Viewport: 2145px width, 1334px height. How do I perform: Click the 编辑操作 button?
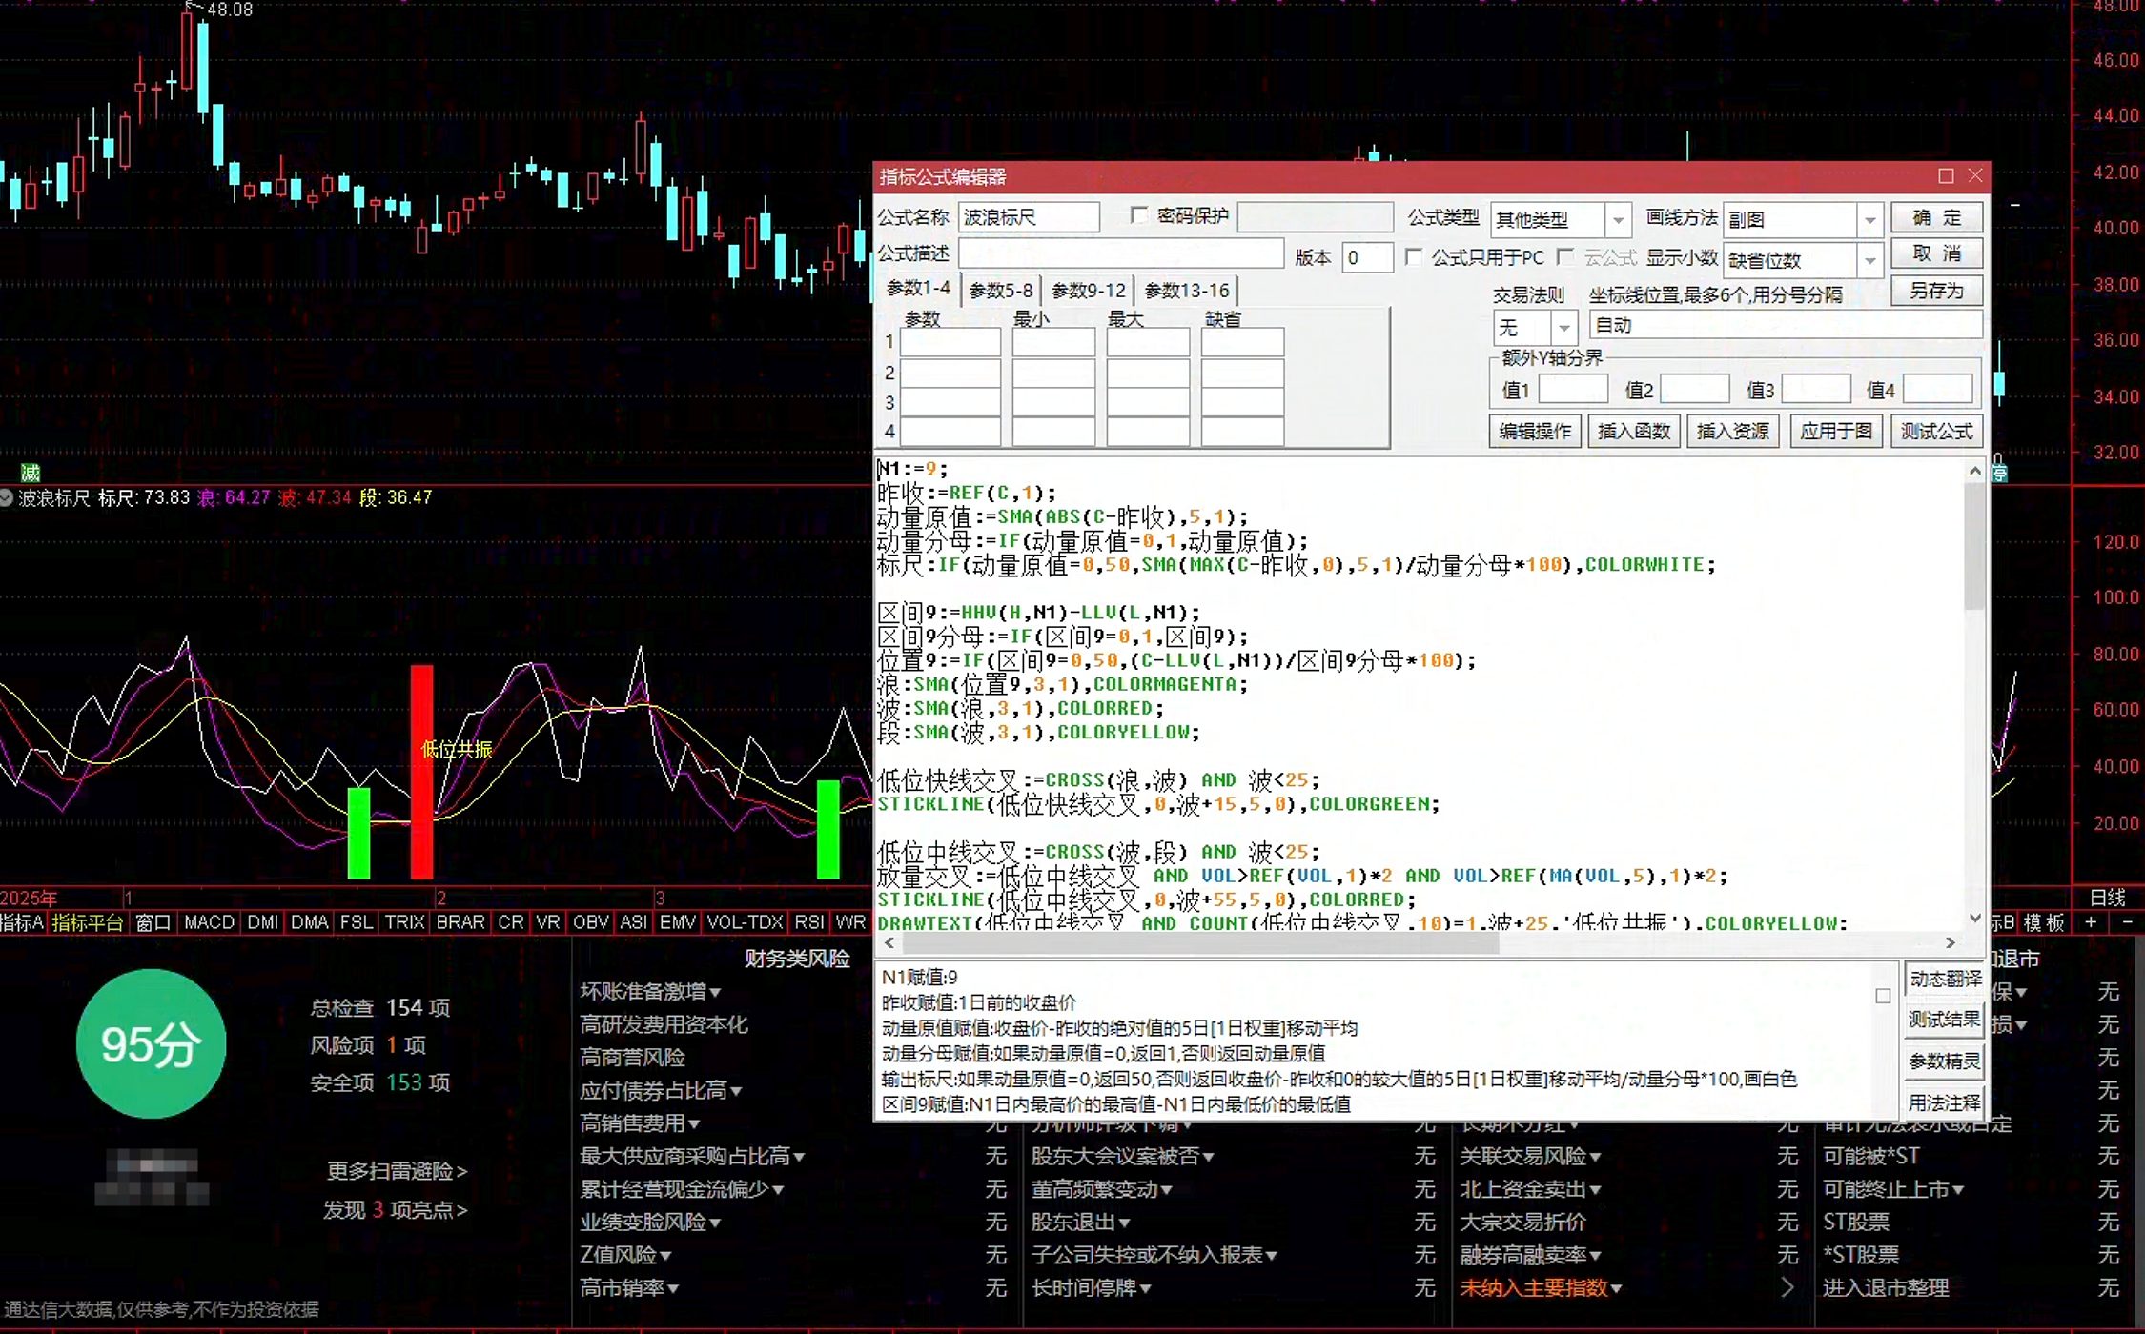pyautogui.click(x=1535, y=432)
